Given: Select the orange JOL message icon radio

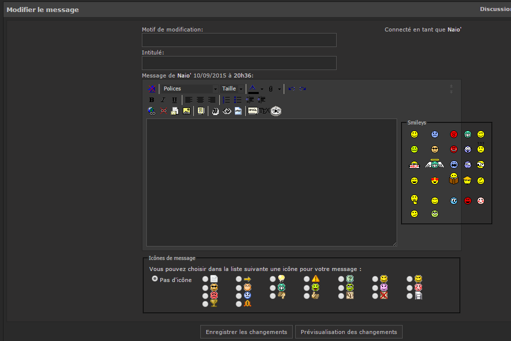Looking at the screenshot, I should (x=239, y=304).
